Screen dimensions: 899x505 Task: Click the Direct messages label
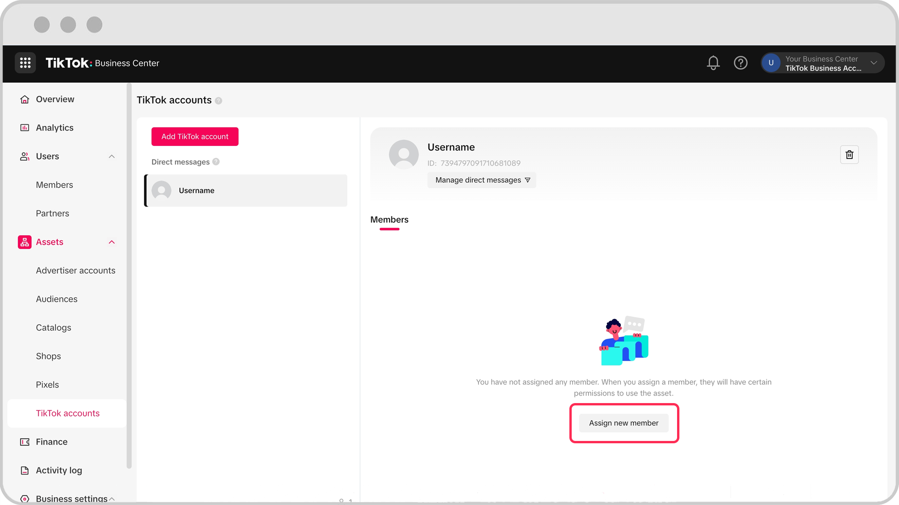tap(180, 162)
